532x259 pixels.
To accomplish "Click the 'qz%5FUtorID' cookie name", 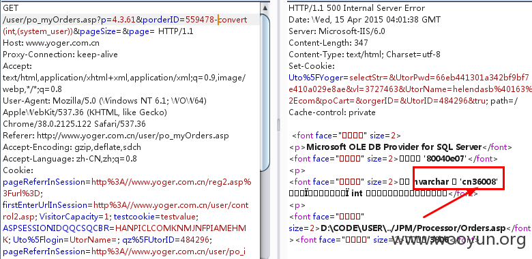I will [149, 240].
